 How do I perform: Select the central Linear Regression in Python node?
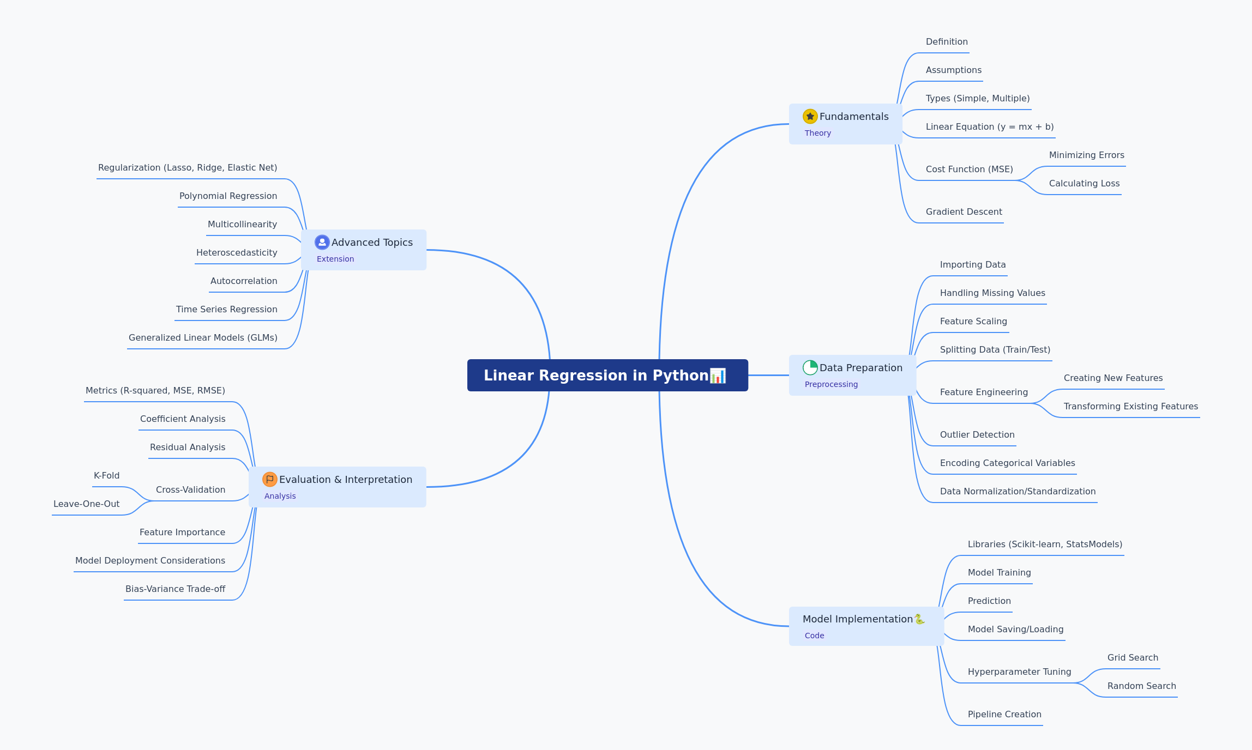coord(607,376)
